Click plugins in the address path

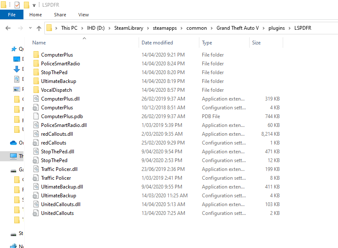[x=276, y=28]
